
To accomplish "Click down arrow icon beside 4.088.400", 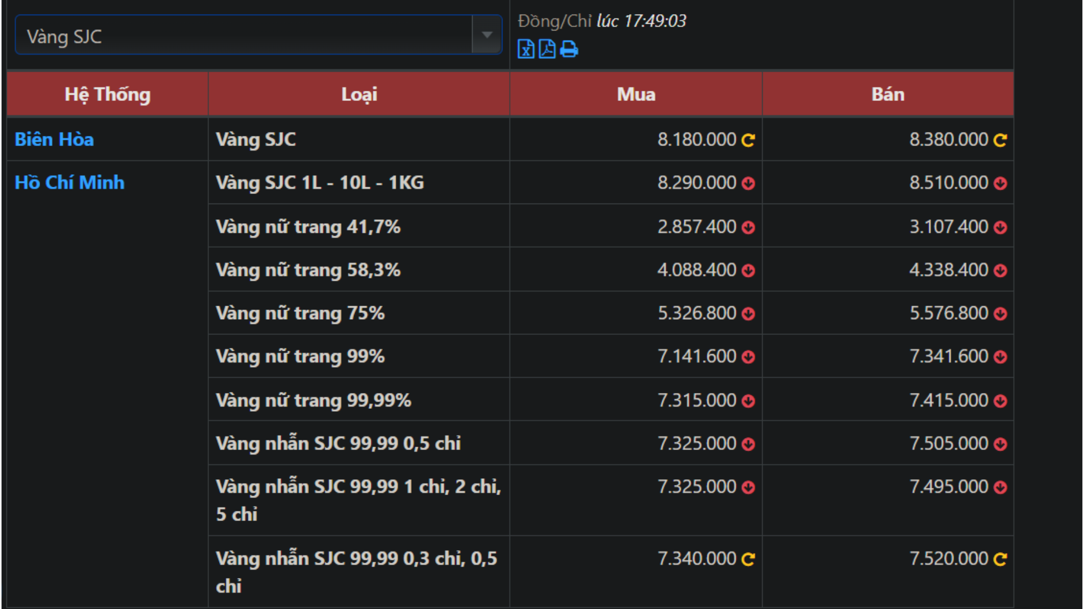I will coord(748,271).
